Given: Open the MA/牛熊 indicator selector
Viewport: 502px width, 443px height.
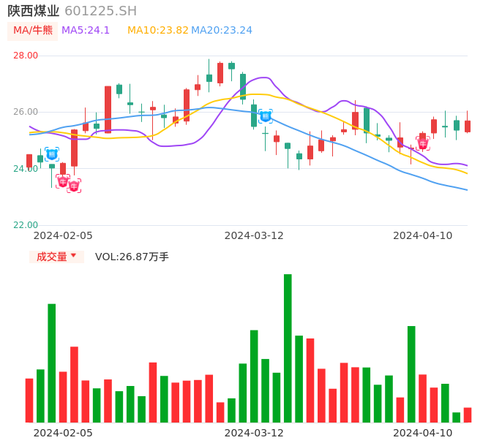Looking at the screenshot, I should [x=33, y=31].
